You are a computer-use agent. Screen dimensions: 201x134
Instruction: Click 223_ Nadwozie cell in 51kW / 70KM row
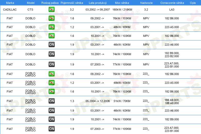(x=146, y=101)
